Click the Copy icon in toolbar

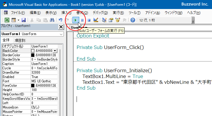click(x=38, y=20)
